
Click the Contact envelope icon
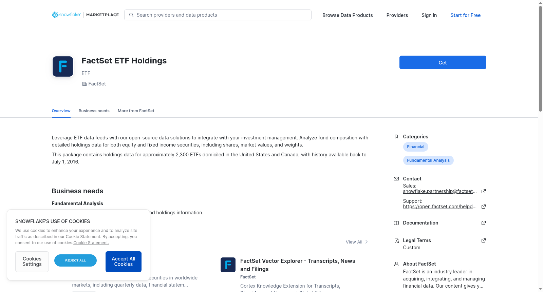396,179
